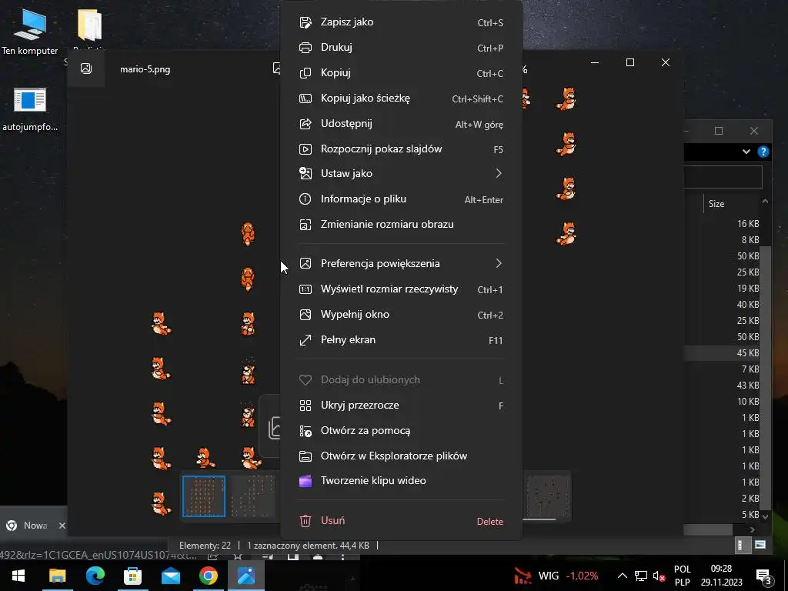Open the autojumpfo... desktop shortcut
Viewport: 788px width, 591px height.
30,109
